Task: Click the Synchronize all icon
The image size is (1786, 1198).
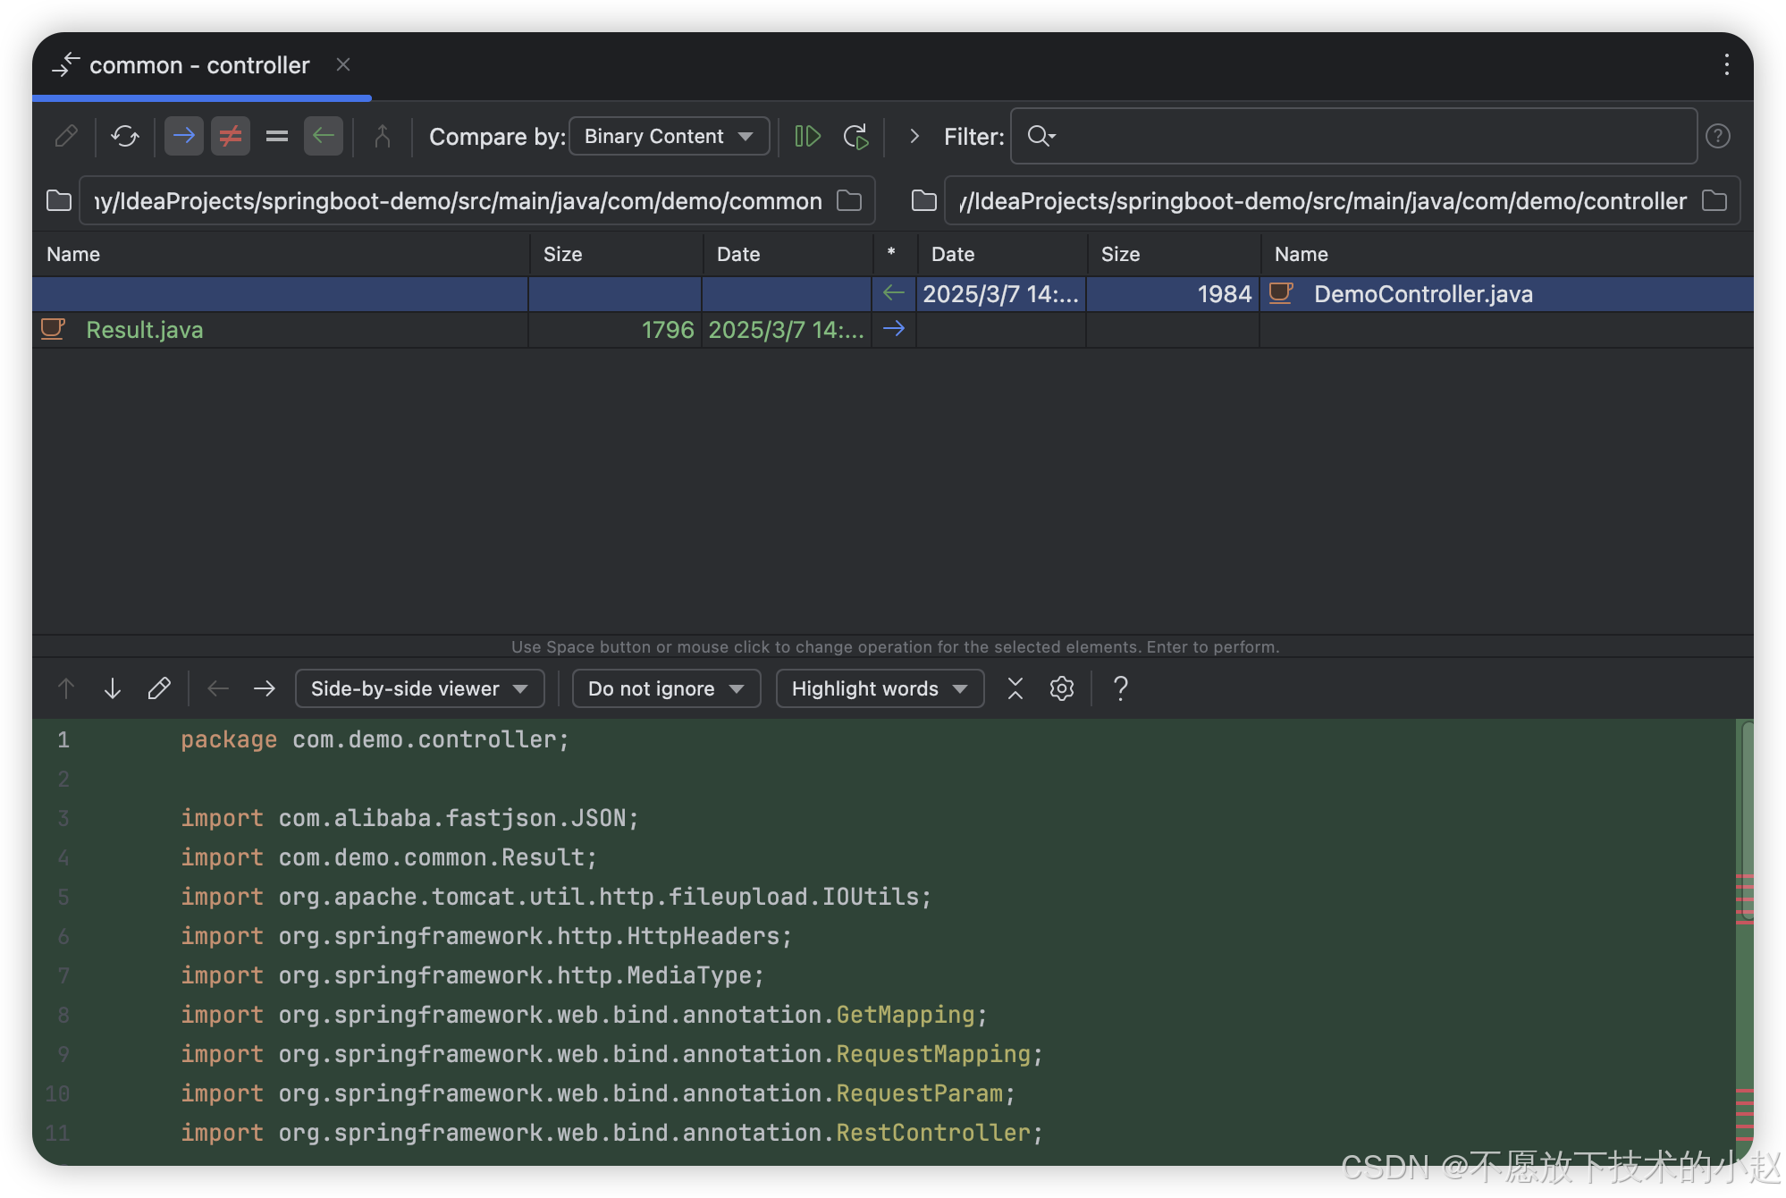Action: [855, 136]
